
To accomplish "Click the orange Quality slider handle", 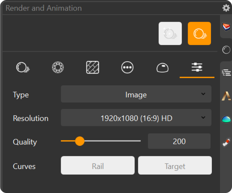I will click(x=79, y=141).
